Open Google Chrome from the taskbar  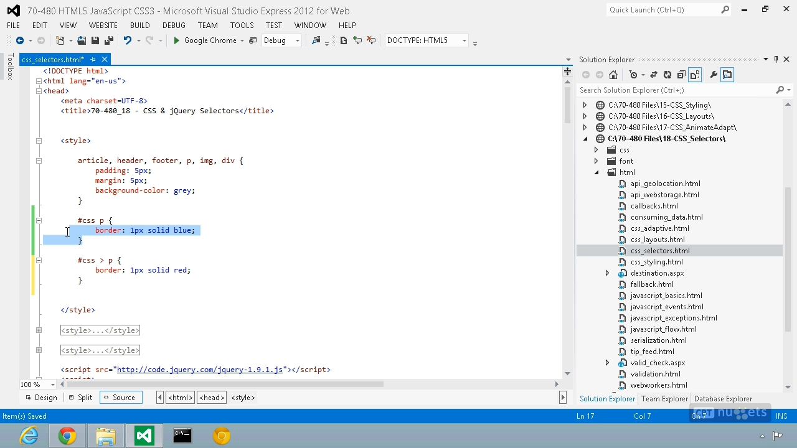[x=67, y=436]
